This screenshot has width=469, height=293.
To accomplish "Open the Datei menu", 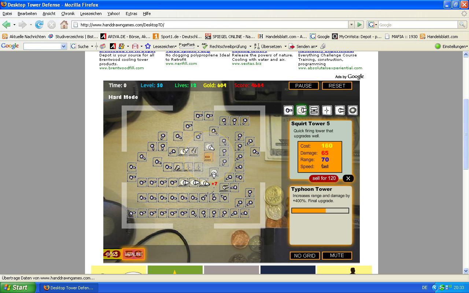I will [7, 14].
